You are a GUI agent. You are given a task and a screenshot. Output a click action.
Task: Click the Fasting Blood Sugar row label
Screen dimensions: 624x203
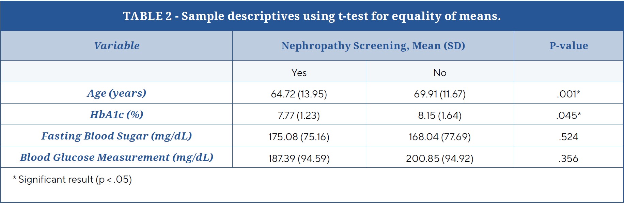click(x=116, y=136)
